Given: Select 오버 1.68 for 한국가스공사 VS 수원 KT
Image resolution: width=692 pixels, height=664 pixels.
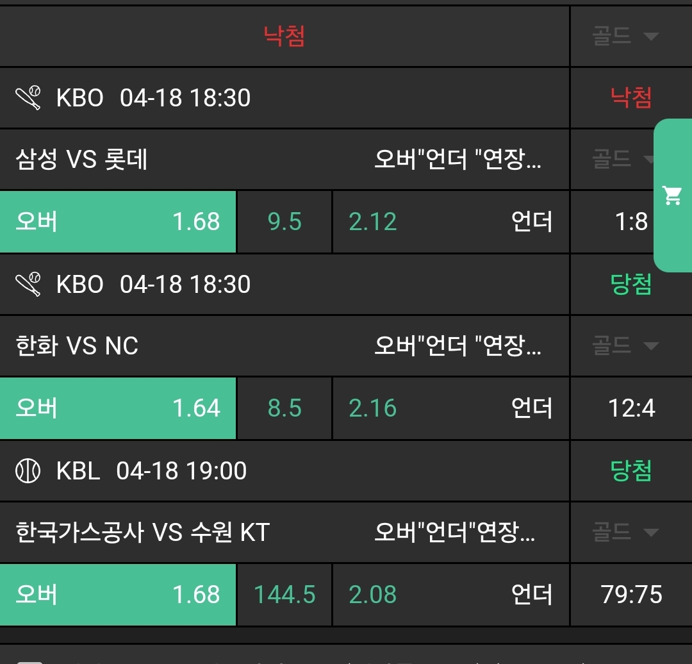Looking at the screenshot, I should (x=118, y=595).
